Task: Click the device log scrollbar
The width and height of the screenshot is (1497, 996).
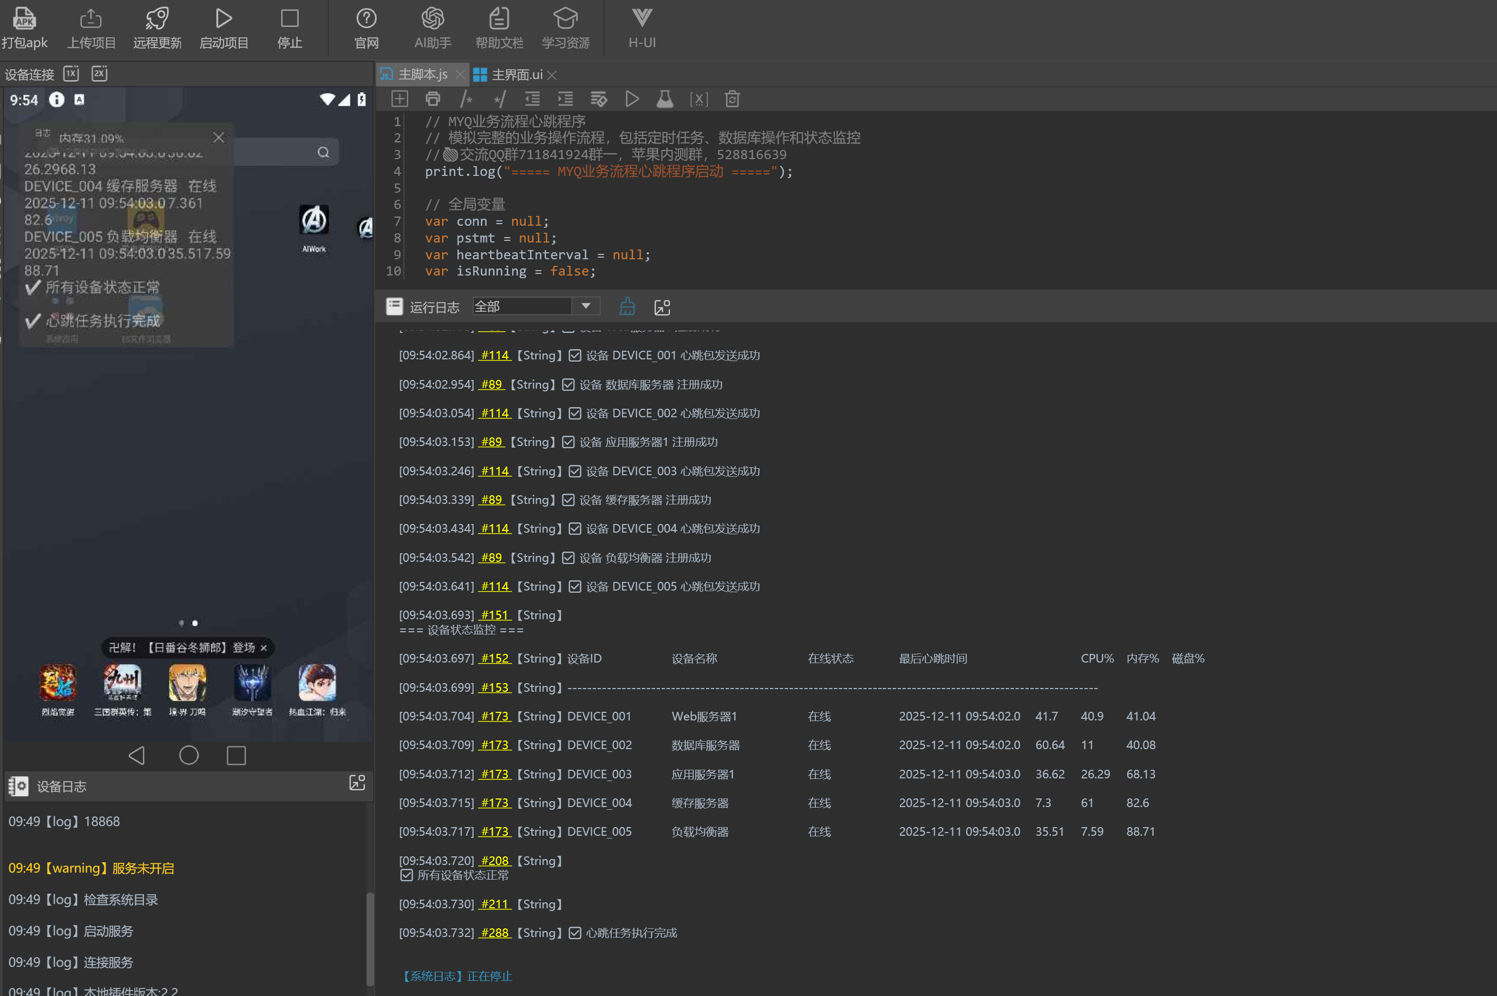Action: 370,937
